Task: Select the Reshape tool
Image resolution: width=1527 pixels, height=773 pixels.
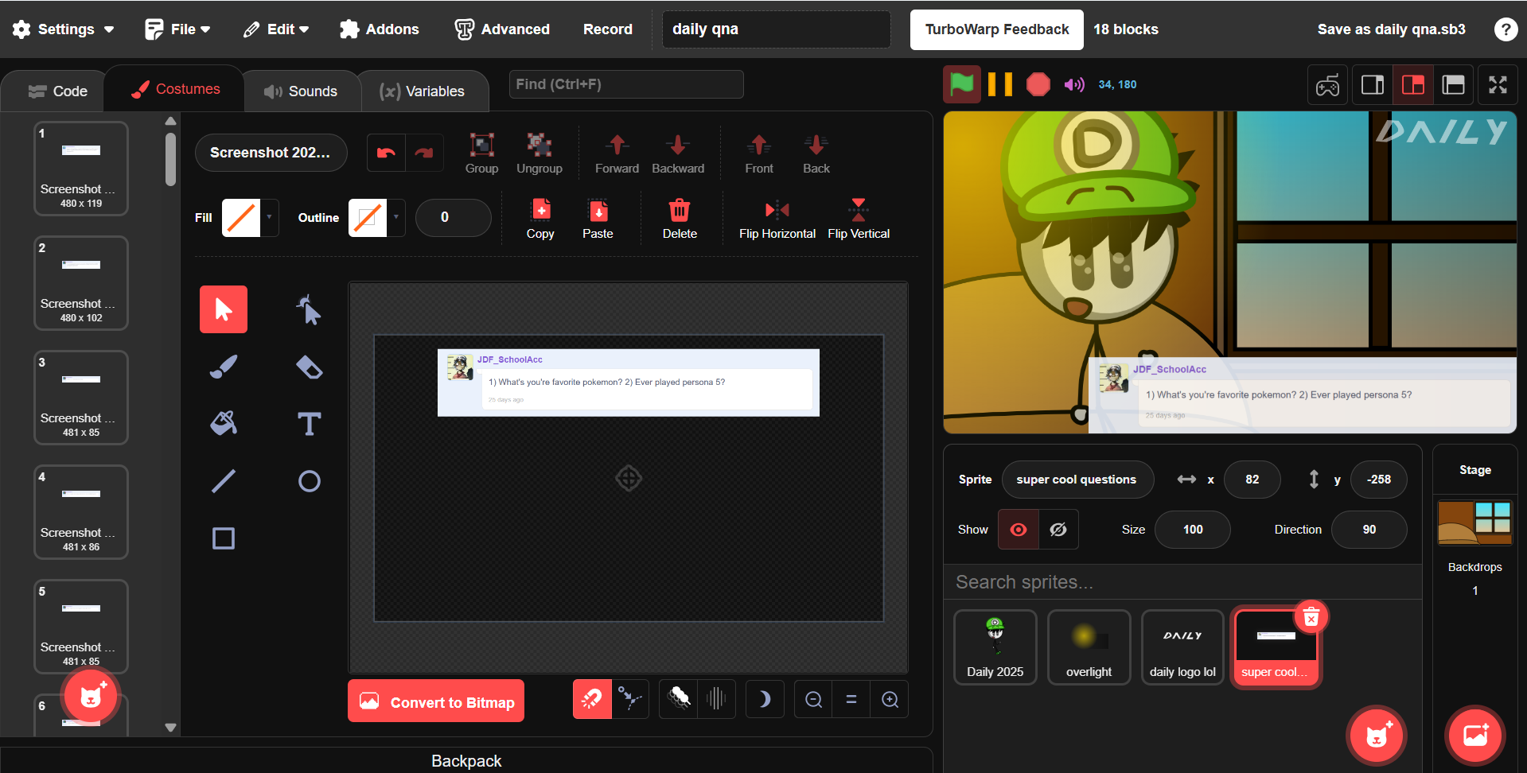Action: (x=309, y=309)
